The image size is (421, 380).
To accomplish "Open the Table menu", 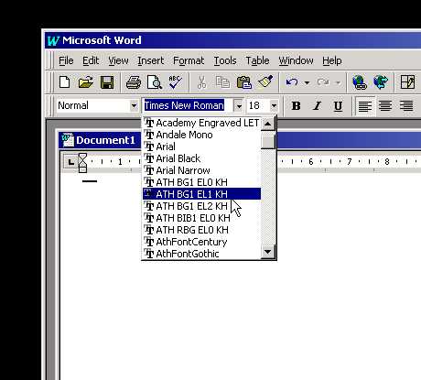I will 257,60.
